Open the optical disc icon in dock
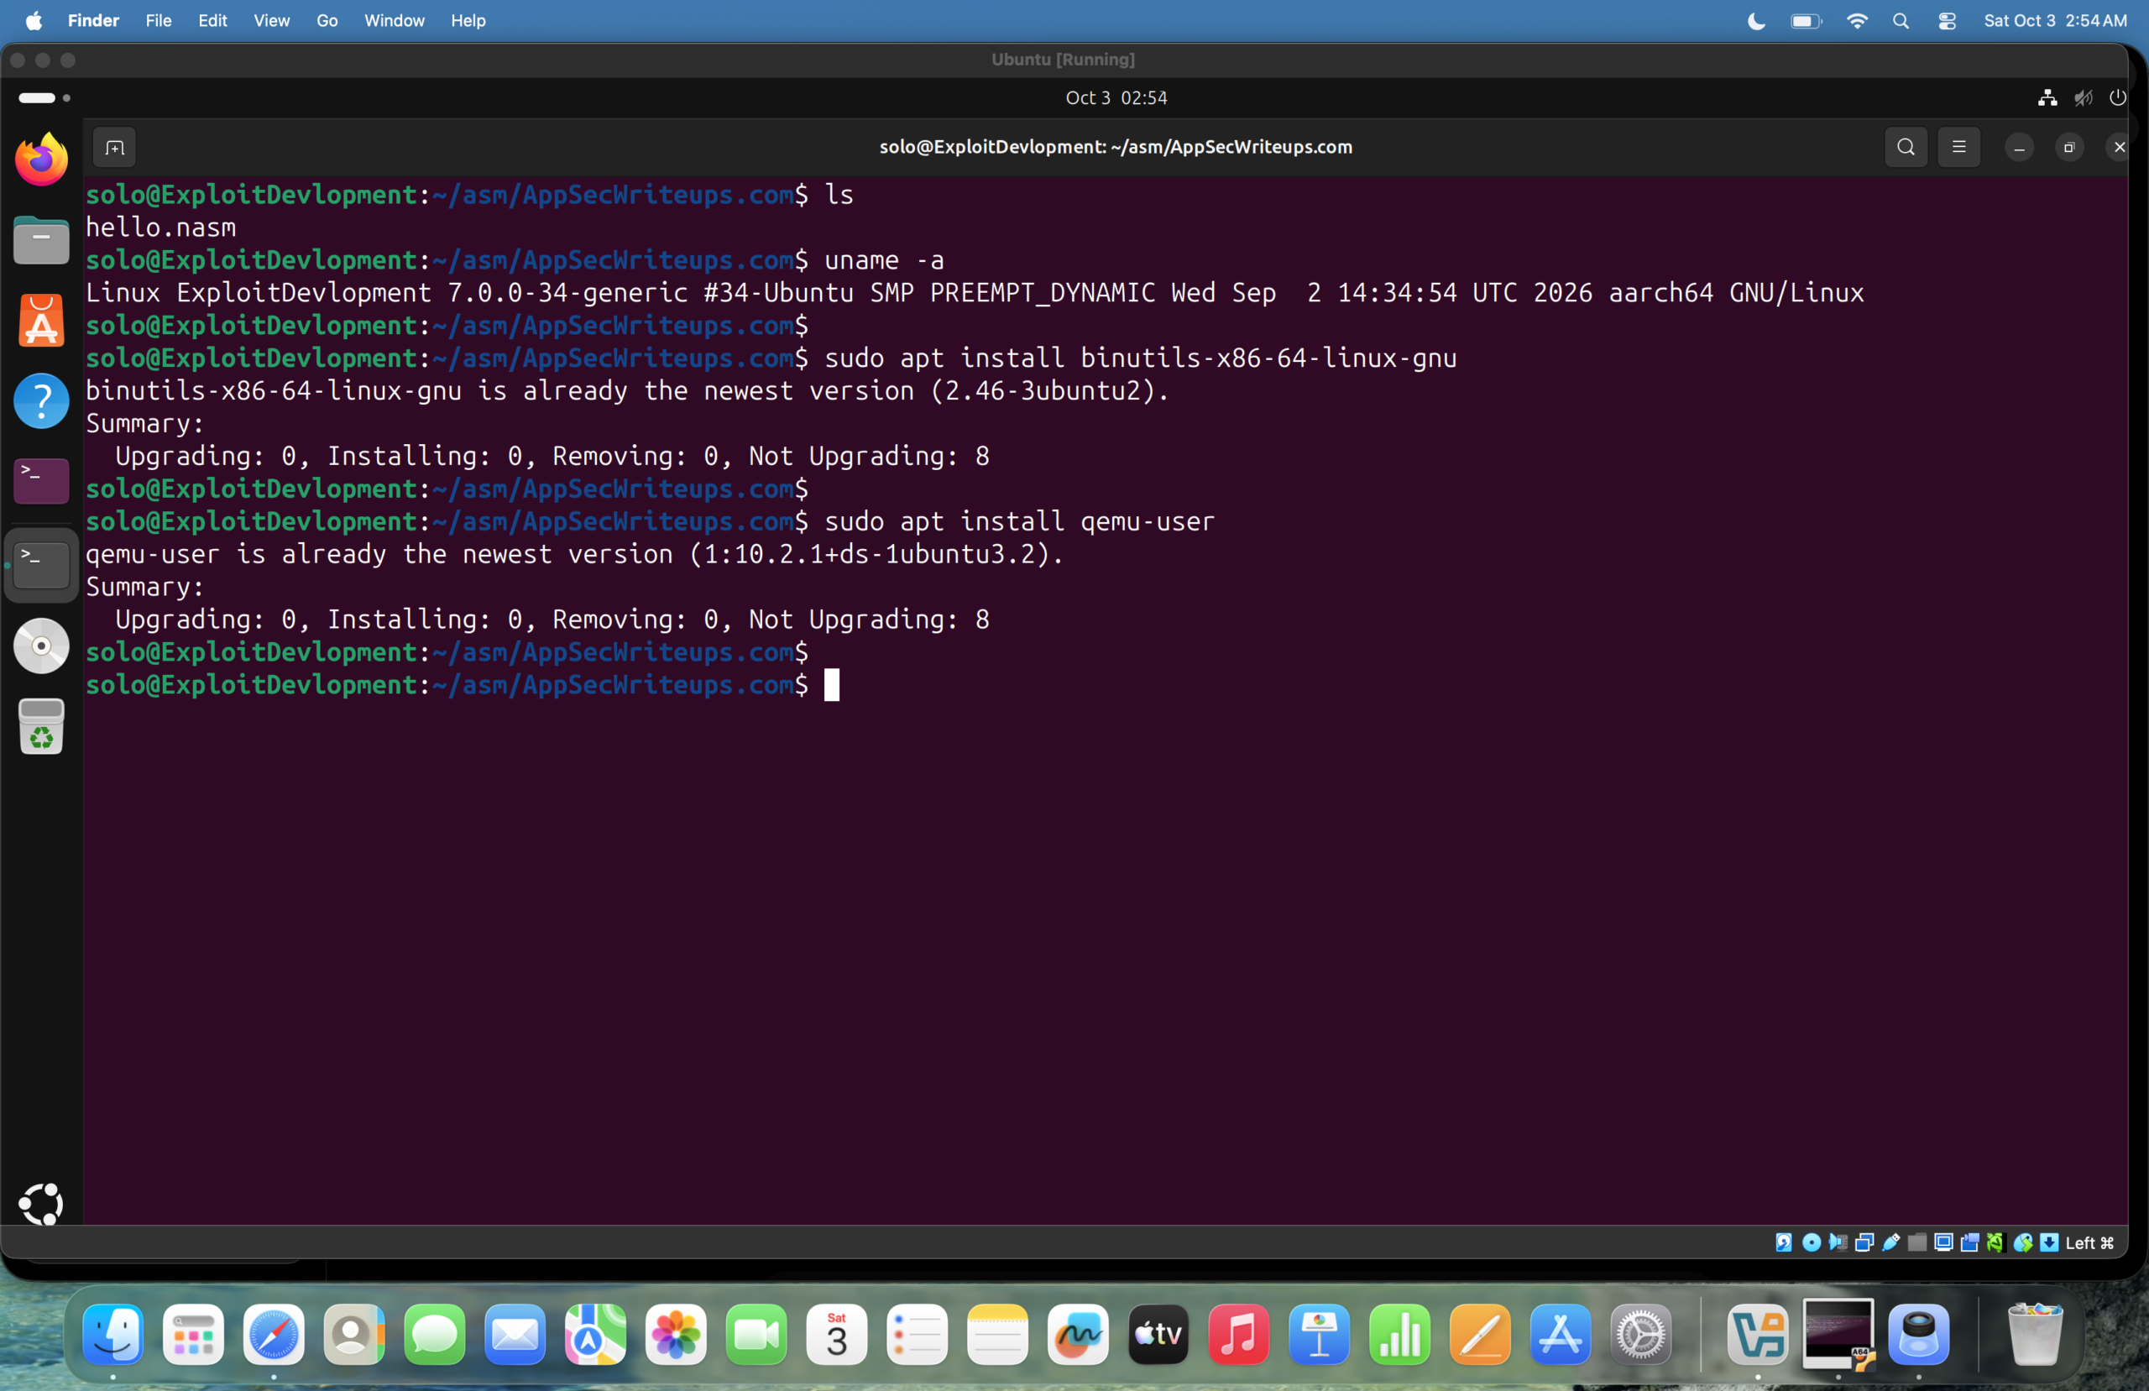This screenshot has height=1391, width=2149. [x=41, y=646]
